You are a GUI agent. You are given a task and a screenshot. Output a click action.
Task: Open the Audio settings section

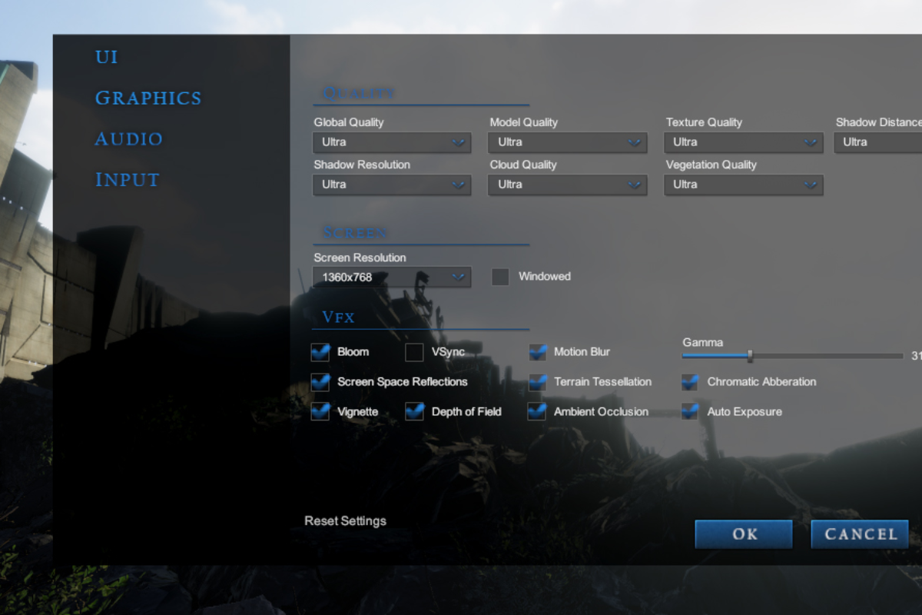[x=128, y=139]
